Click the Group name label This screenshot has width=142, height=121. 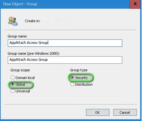[17, 36]
